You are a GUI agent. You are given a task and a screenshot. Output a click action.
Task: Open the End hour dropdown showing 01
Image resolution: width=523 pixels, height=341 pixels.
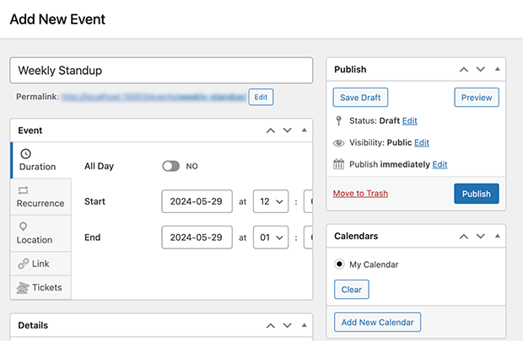(271, 237)
